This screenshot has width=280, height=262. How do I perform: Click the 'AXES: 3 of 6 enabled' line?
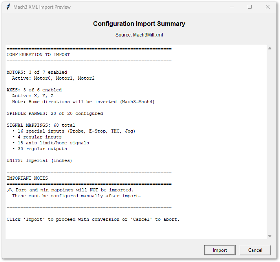coord(34,90)
